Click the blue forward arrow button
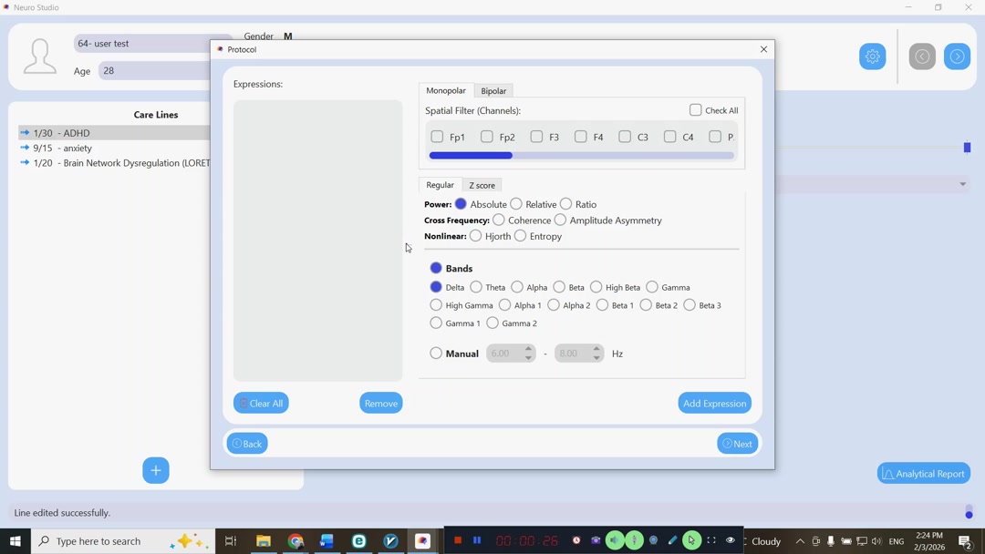Viewport: 985px width, 554px height. click(957, 56)
